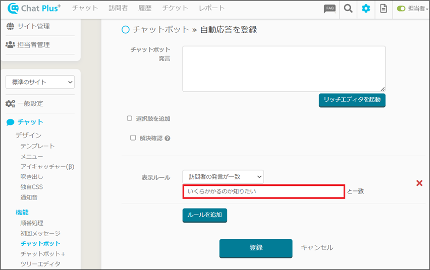Click the help icon beside 解決確認
430x270 pixels.
167,138
